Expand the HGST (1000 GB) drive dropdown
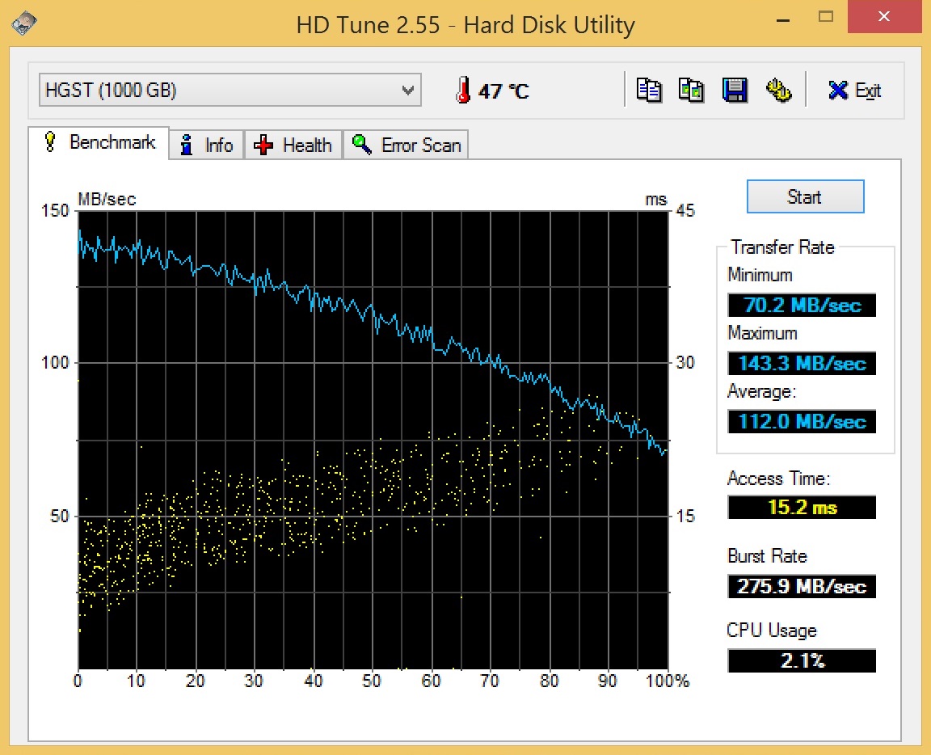Image resolution: width=931 pixels, height=755 pixels. 408,91
